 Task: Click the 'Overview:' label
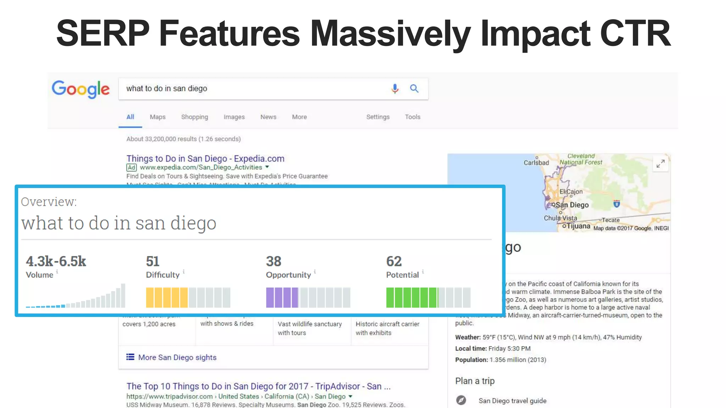[49, 202]
